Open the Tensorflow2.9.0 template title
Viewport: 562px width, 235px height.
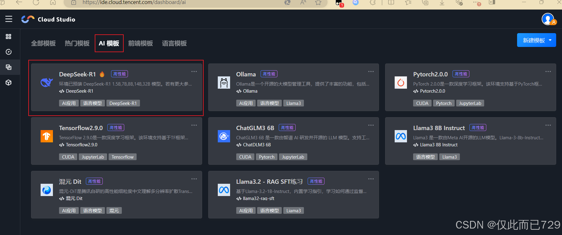point(81,128)
